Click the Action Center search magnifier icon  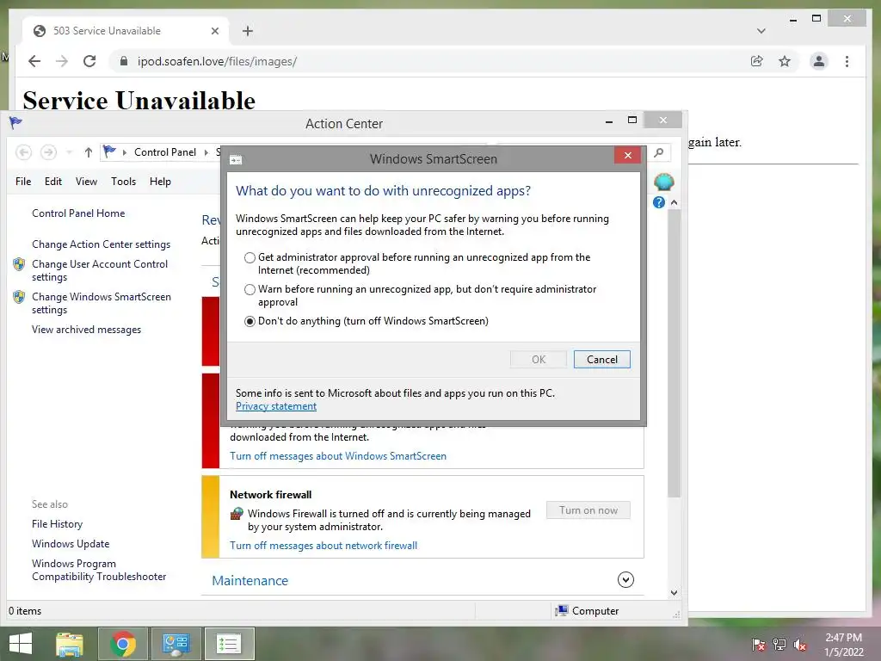[x=659, y=152]
